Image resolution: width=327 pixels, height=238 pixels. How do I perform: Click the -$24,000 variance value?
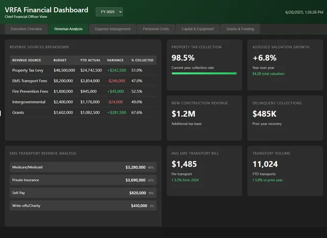pyautogui.click(x=115, y=102)
